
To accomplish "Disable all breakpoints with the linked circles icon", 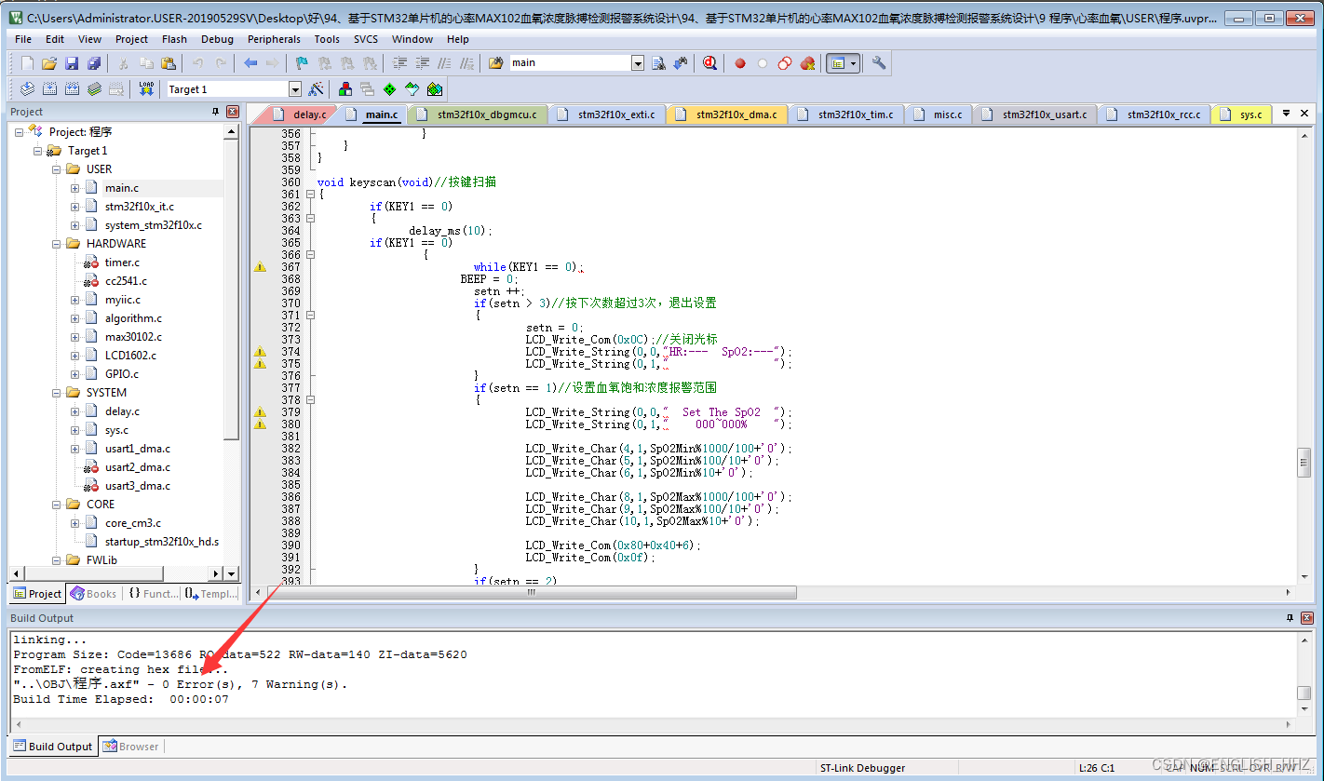I will [785, 63].
